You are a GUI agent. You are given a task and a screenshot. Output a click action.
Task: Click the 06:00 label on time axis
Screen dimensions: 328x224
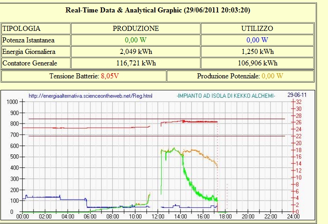tap(90, 216)
